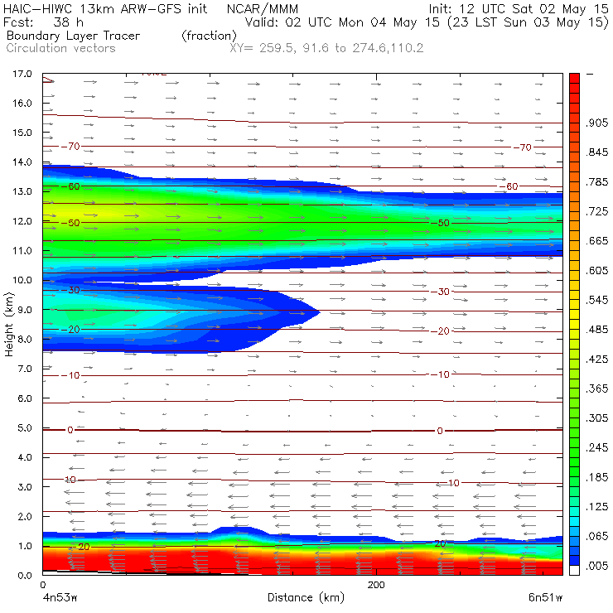Select the '4n53w' start coordinate label
The height and width of the screenshot is (613, 613).
(x=59, y=598)
